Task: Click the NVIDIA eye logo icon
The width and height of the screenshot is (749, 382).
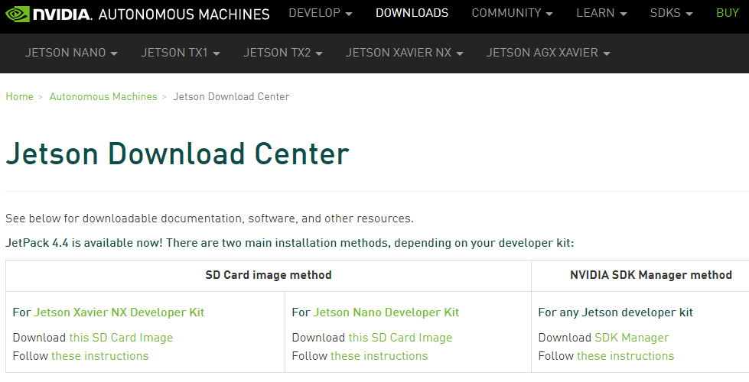Action: point(18,14)
